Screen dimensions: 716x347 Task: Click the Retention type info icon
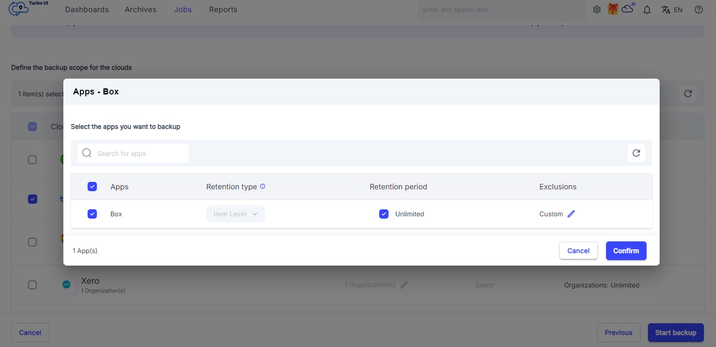coord(262,187)
